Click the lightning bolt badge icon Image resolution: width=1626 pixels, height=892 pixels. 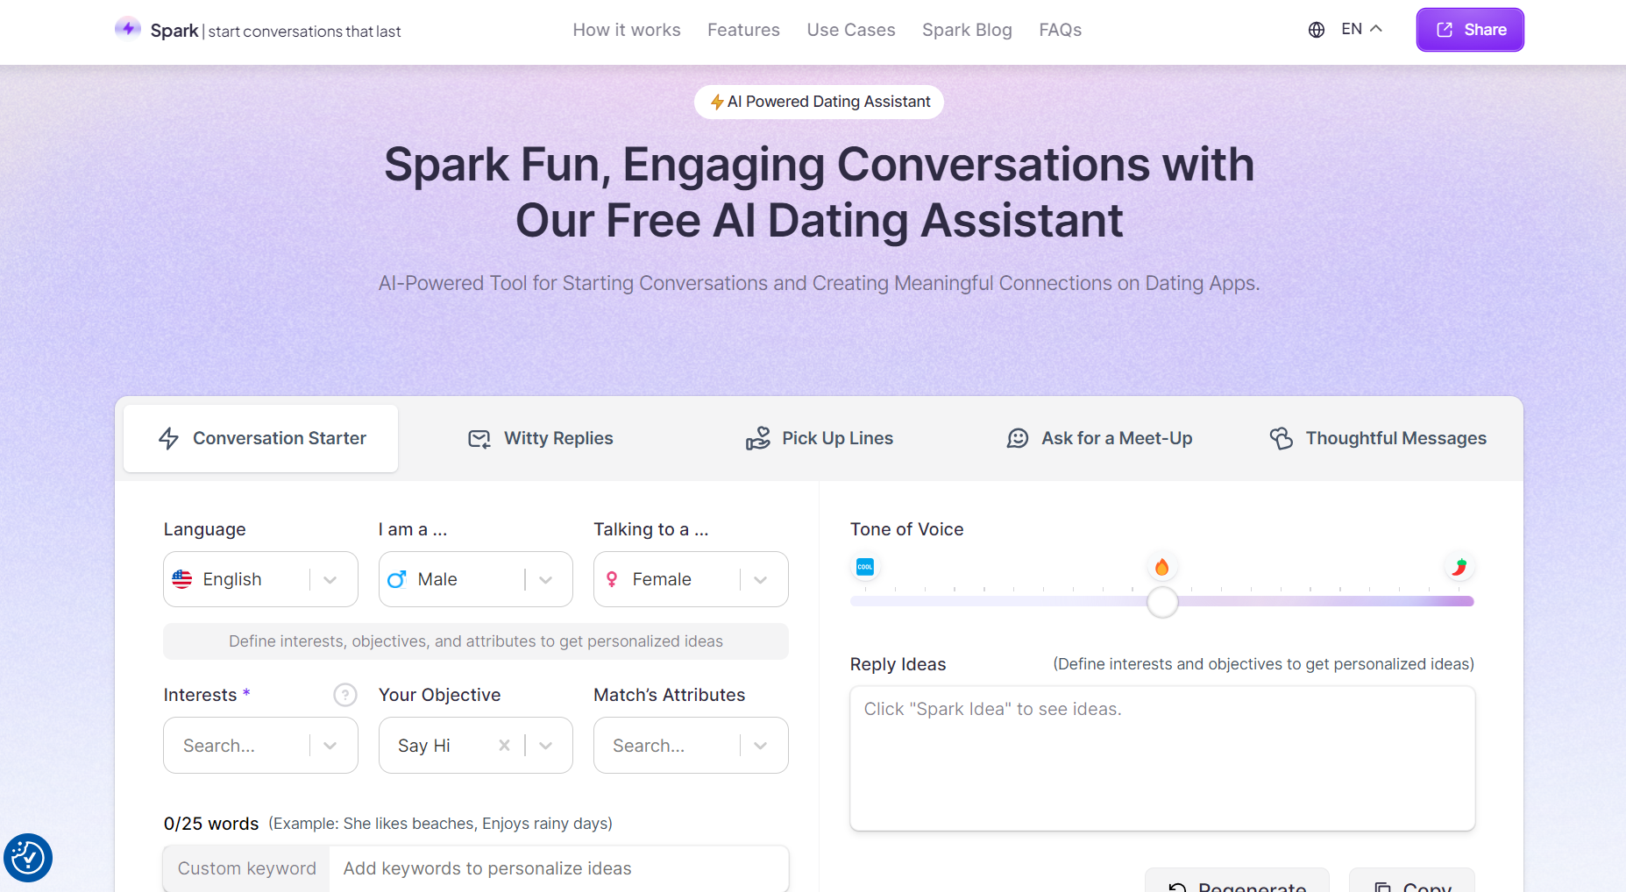pos(717,103)
